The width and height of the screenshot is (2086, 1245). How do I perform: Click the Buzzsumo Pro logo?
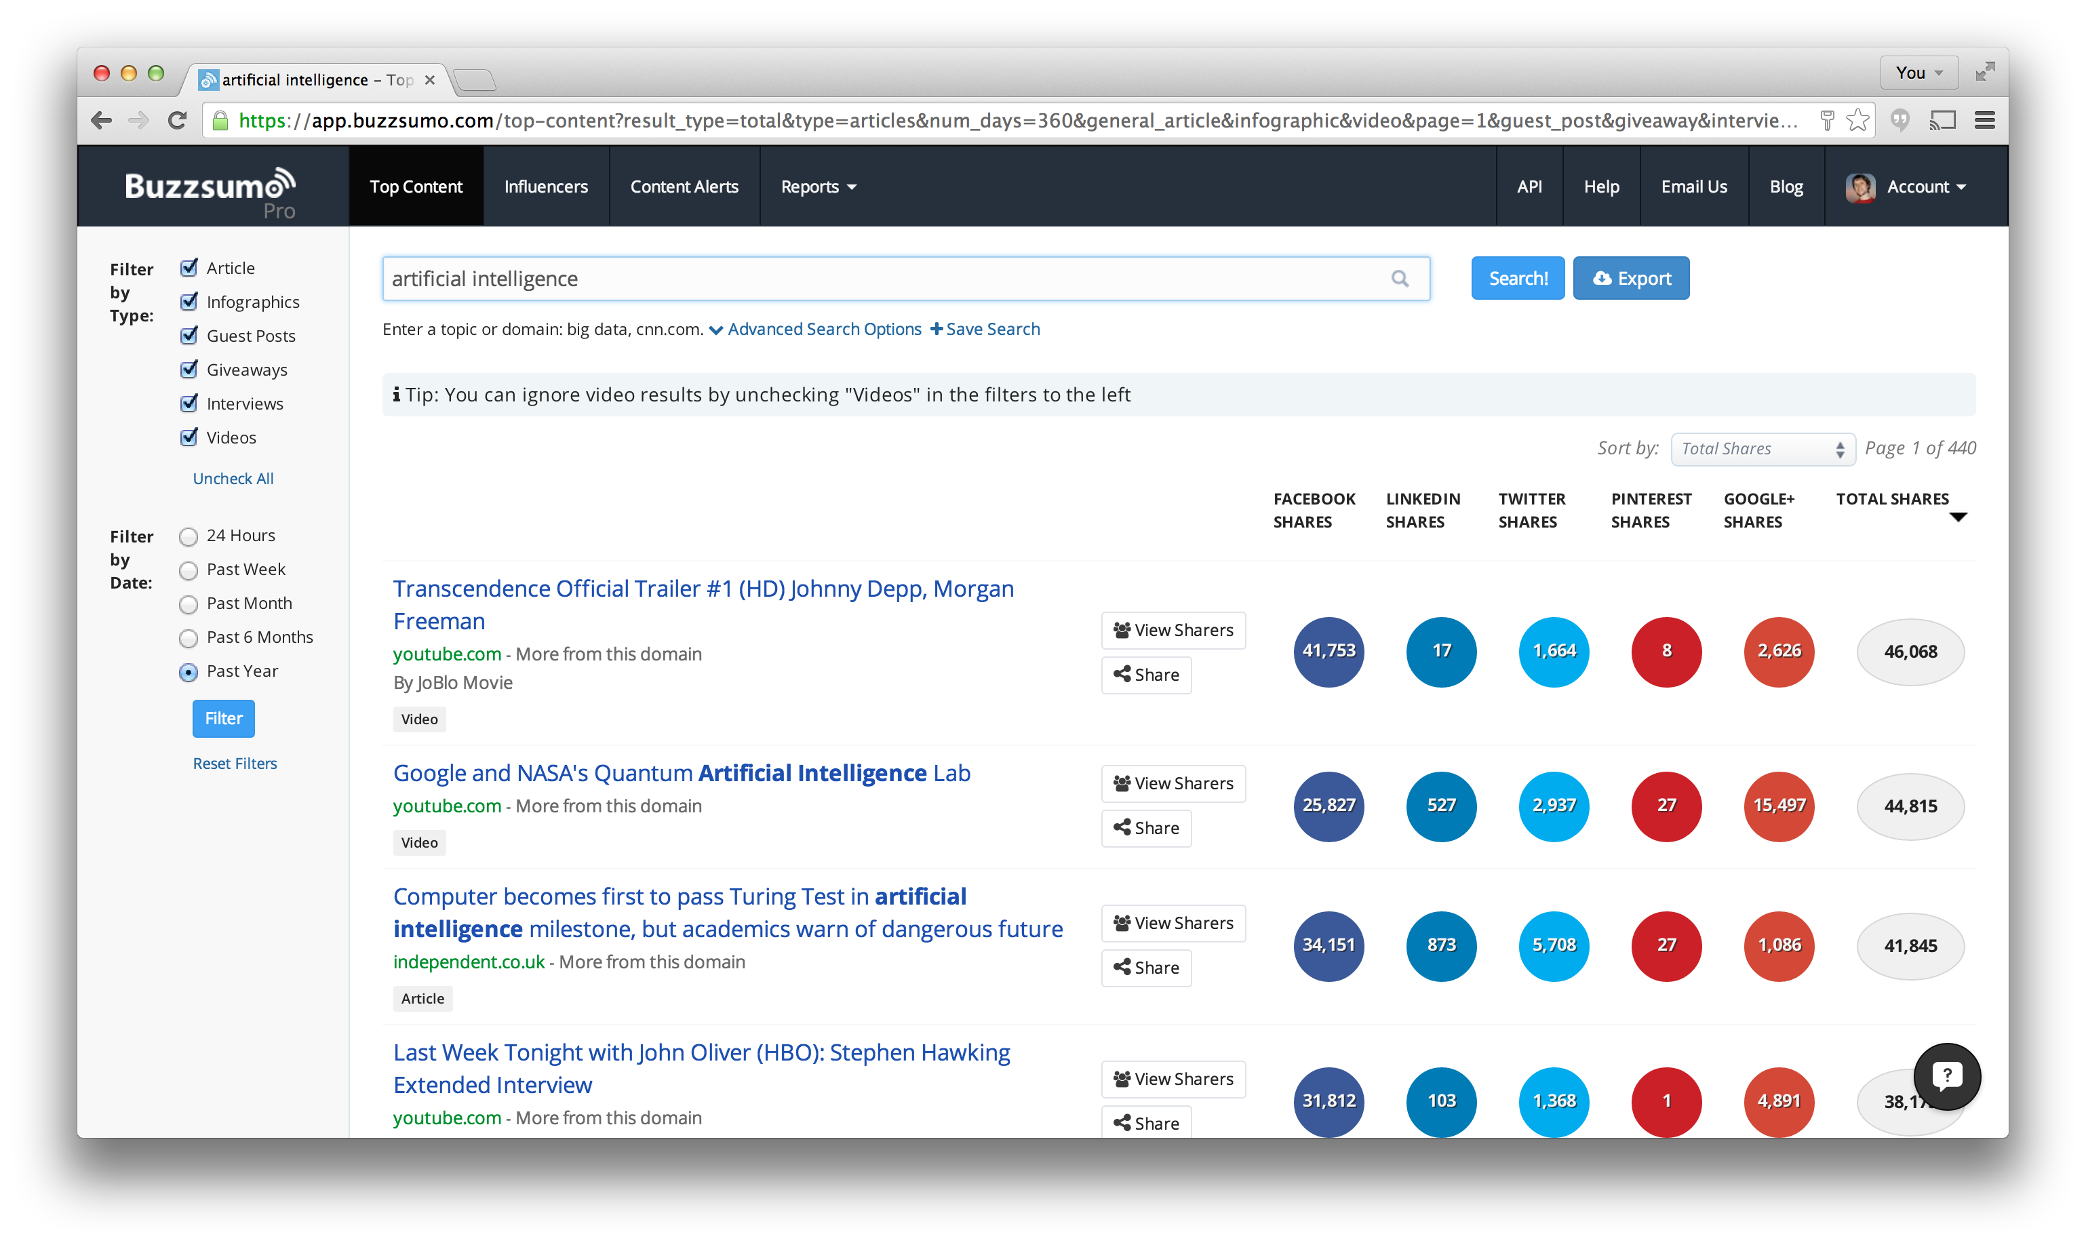coord(209,186)
